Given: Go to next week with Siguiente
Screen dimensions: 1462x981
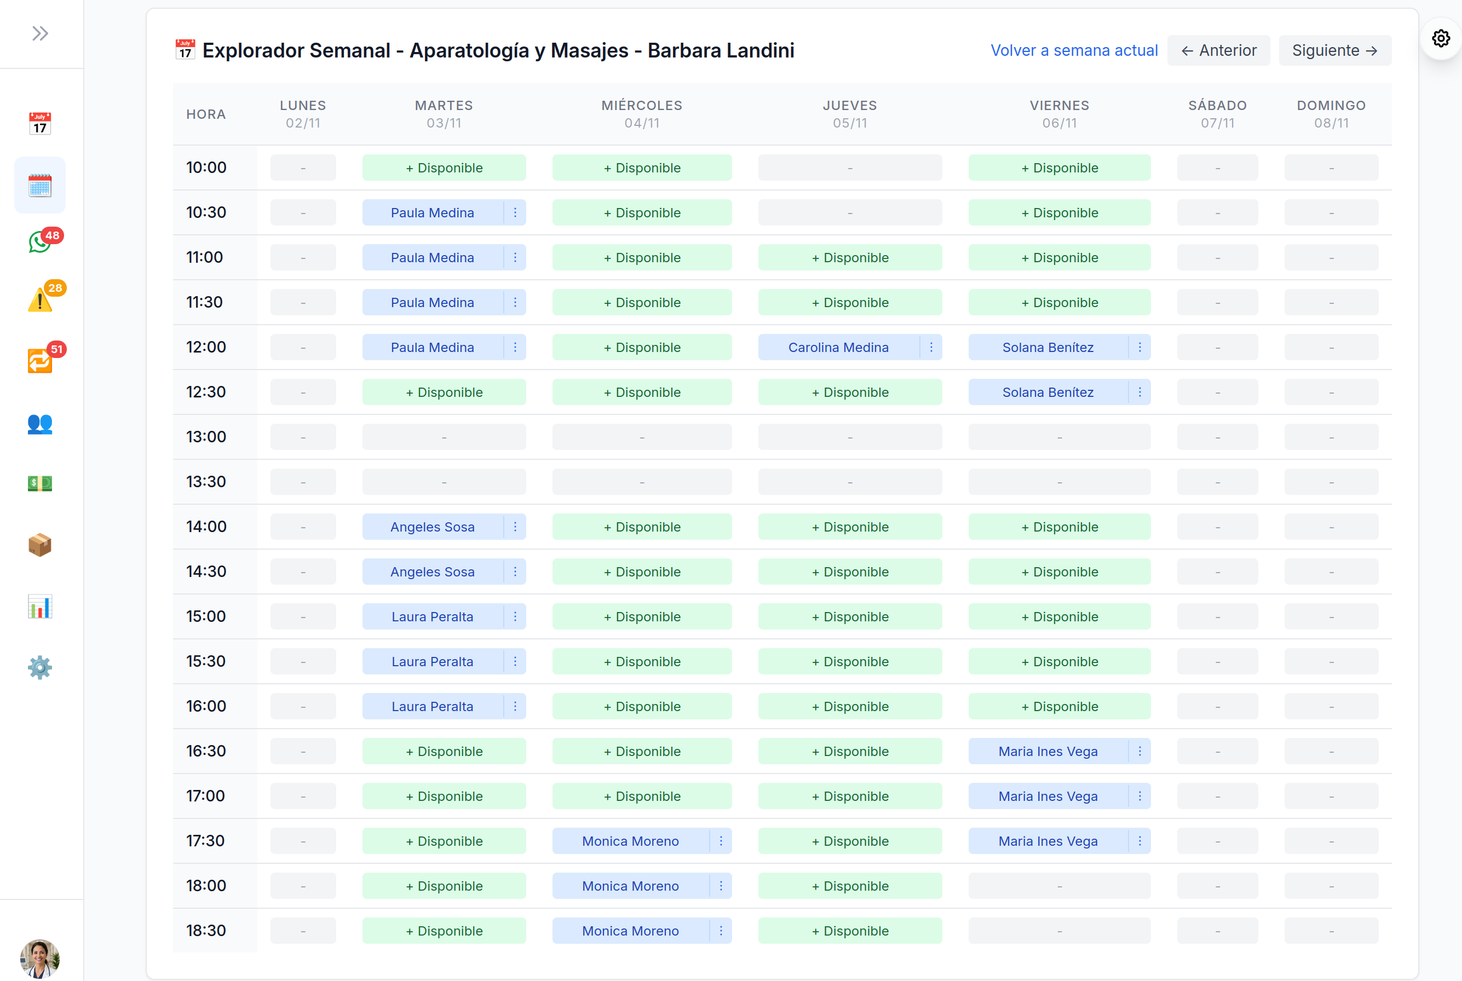Looking at the screenshot, I should coord(1335,51).
